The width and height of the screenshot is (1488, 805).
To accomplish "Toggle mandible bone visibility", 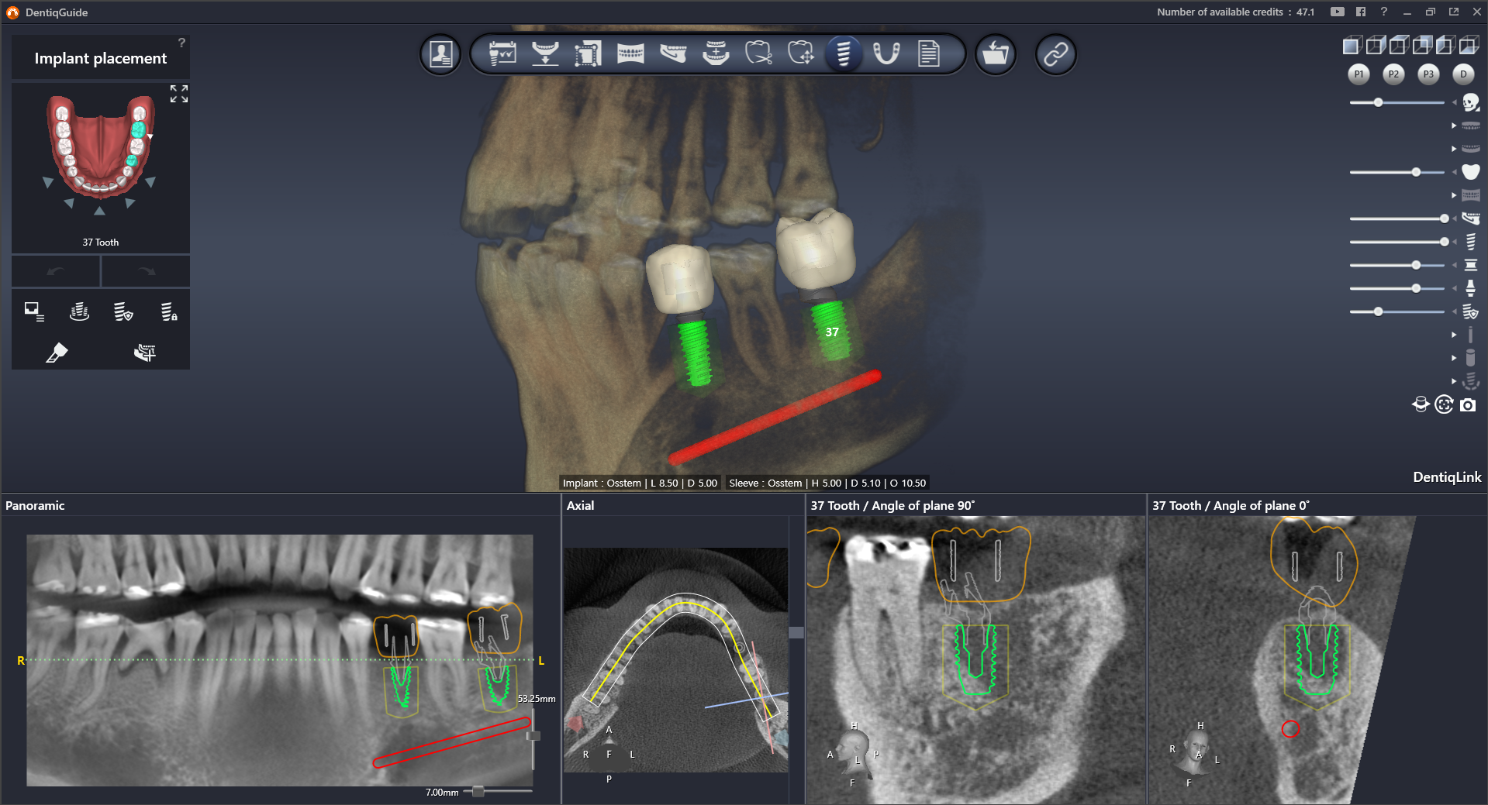I will click(1470, 218).
